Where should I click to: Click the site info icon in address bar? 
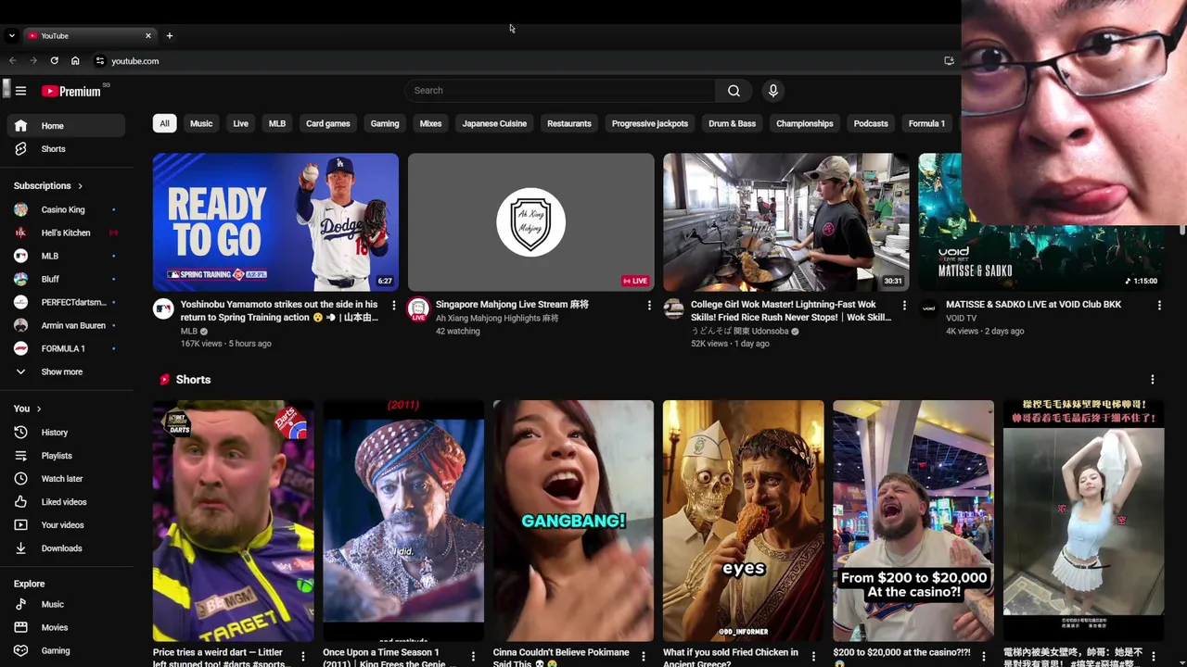[x=99, y=61]
